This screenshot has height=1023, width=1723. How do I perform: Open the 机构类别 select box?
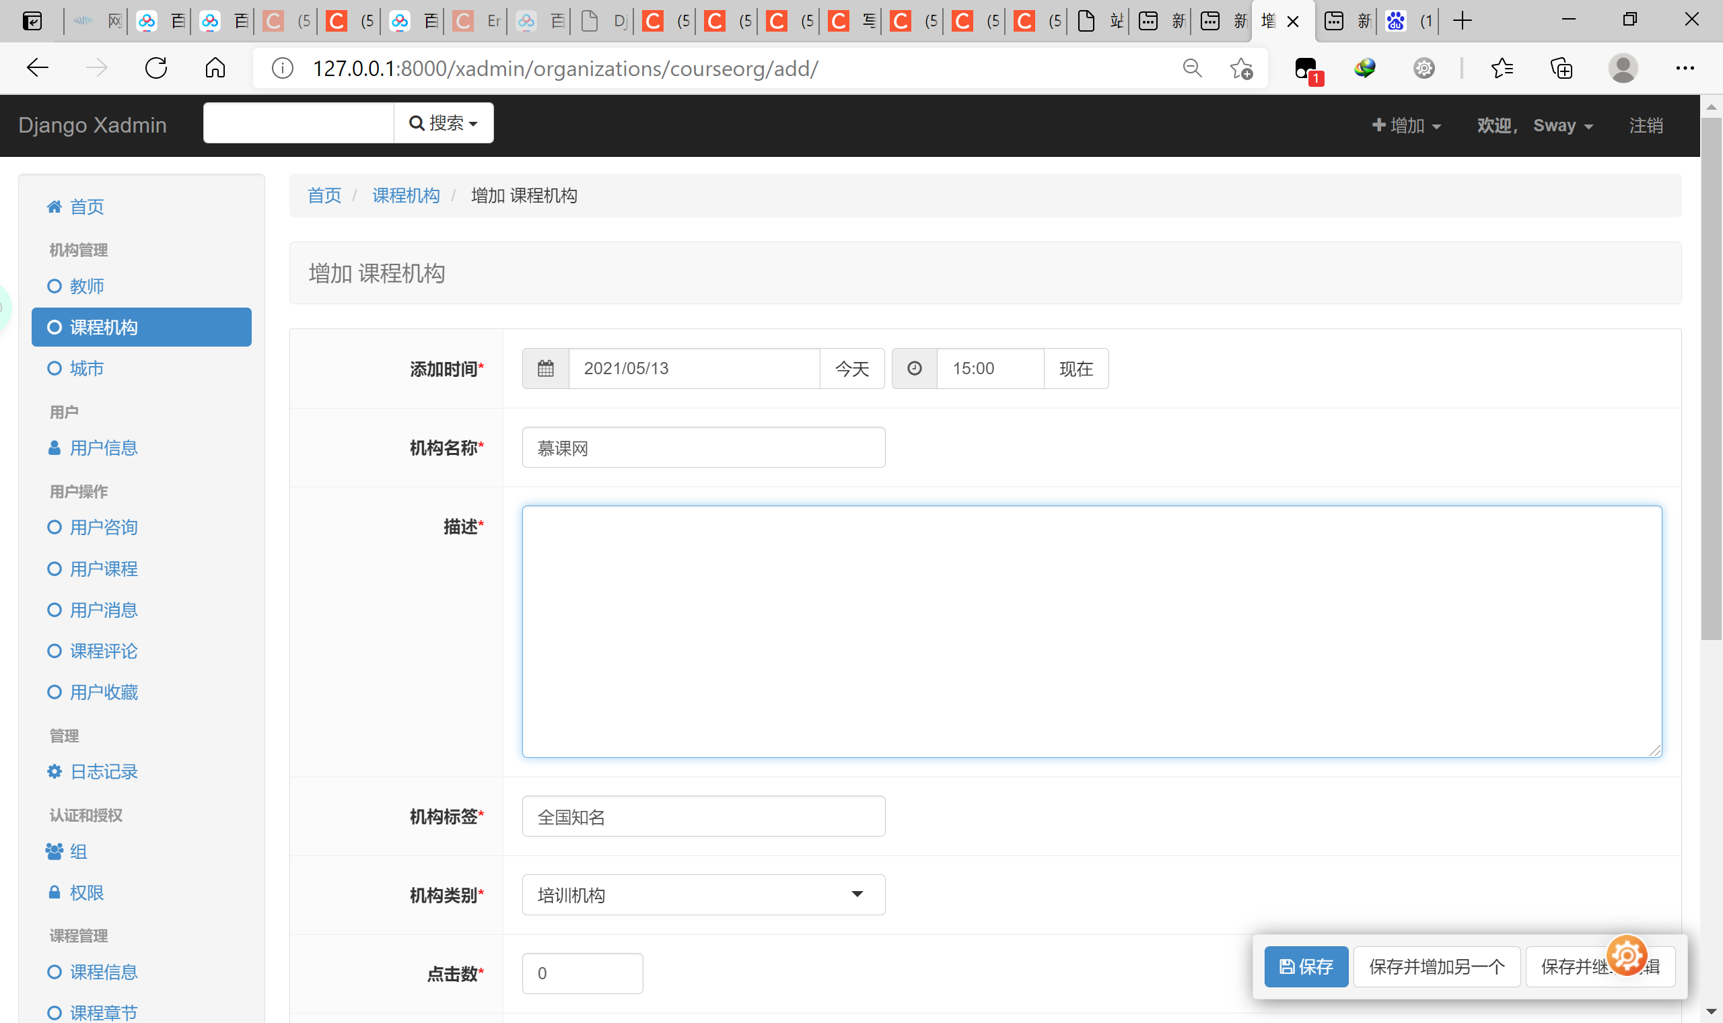[703, 894]
